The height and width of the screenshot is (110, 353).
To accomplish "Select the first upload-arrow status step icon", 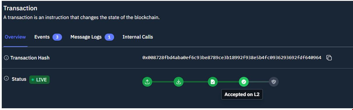I will pos(147,82).
